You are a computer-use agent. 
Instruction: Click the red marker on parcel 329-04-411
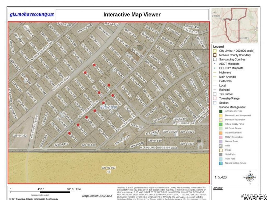pos(69,133)
